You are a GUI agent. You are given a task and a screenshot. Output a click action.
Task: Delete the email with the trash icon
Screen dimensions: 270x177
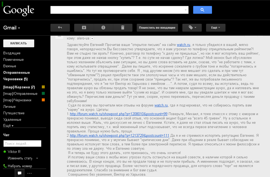[123, 28]
